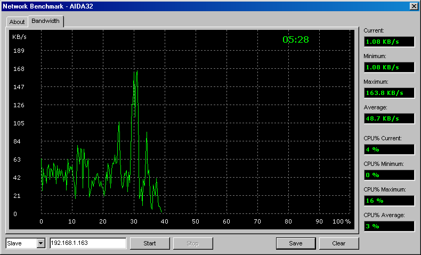Select the Bandwidth tab
Viewport: 421px width, 255px height.
click(x=45, y=21)
